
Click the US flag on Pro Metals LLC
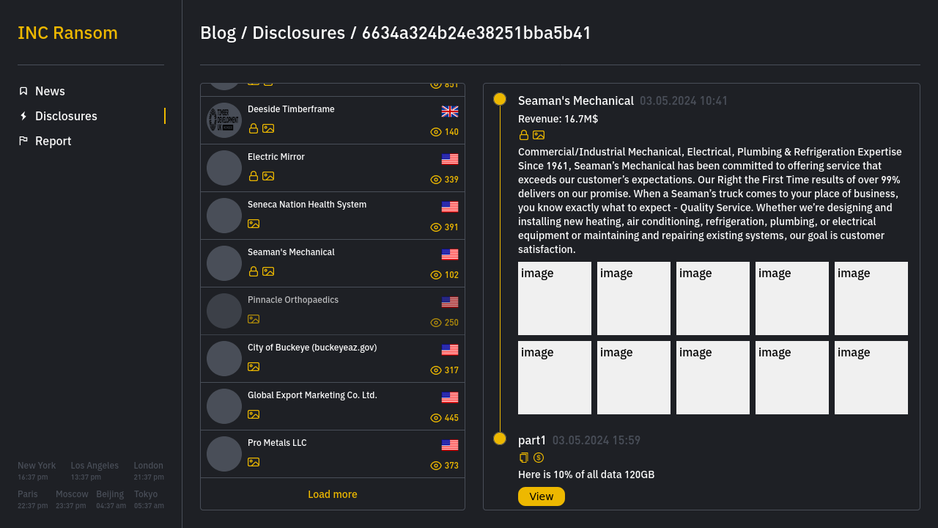450,445
